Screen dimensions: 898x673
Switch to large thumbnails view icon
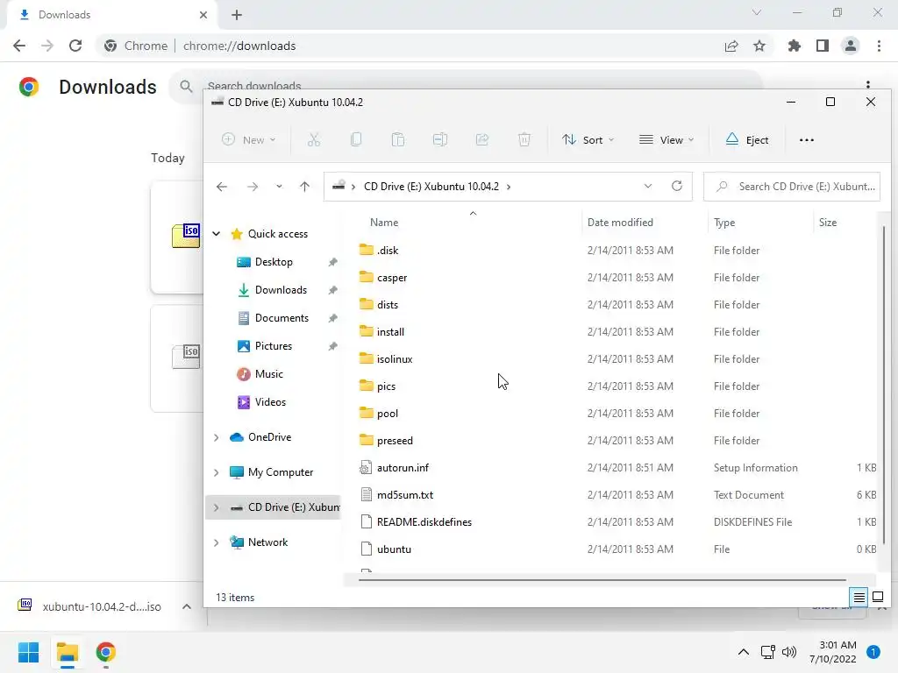[877, 598]
